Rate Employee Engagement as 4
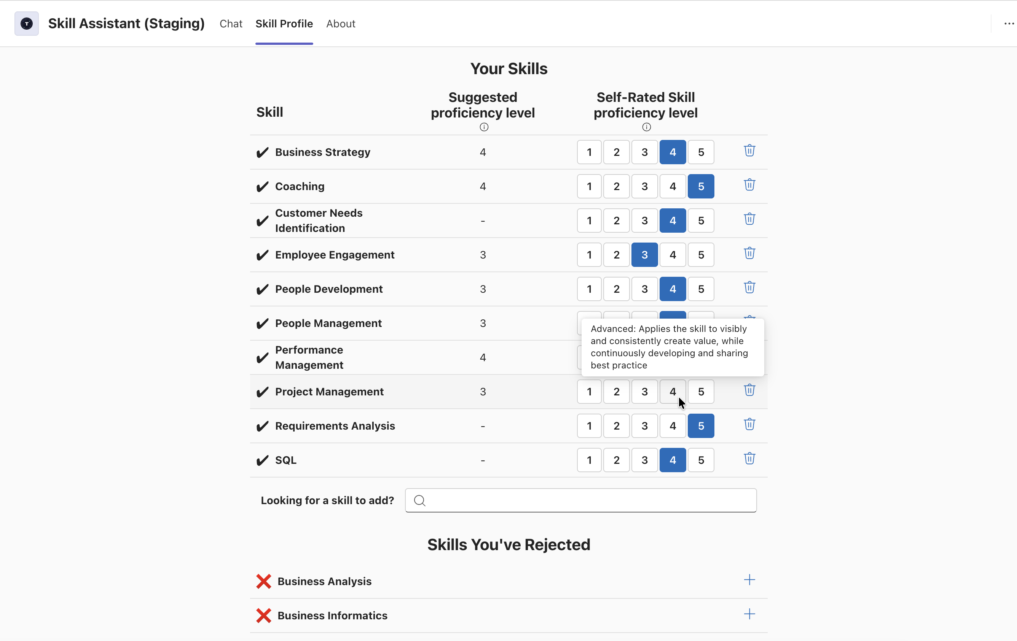Screen dimensions: 1017x641 pyautogui.click(x=673, y=254)
